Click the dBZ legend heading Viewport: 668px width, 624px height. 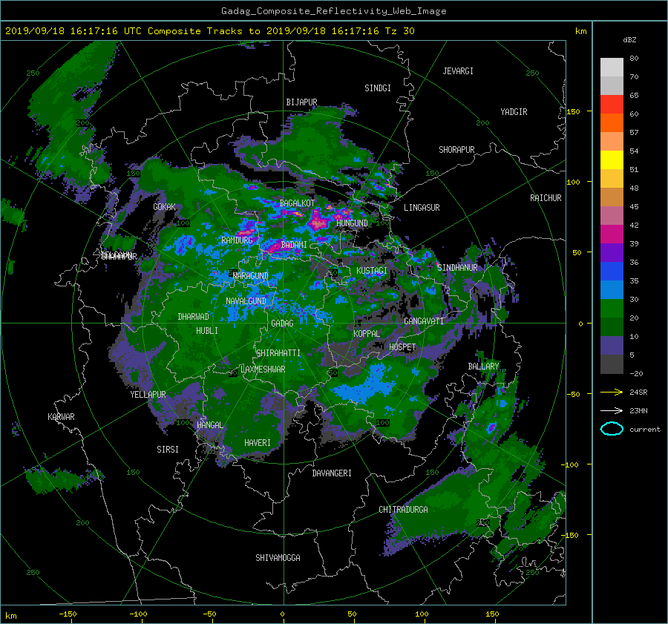tap(629, 40)
